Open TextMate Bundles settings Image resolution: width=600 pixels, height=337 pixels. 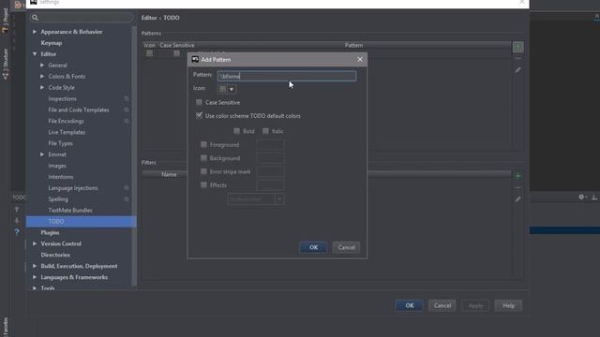[70, 210]
